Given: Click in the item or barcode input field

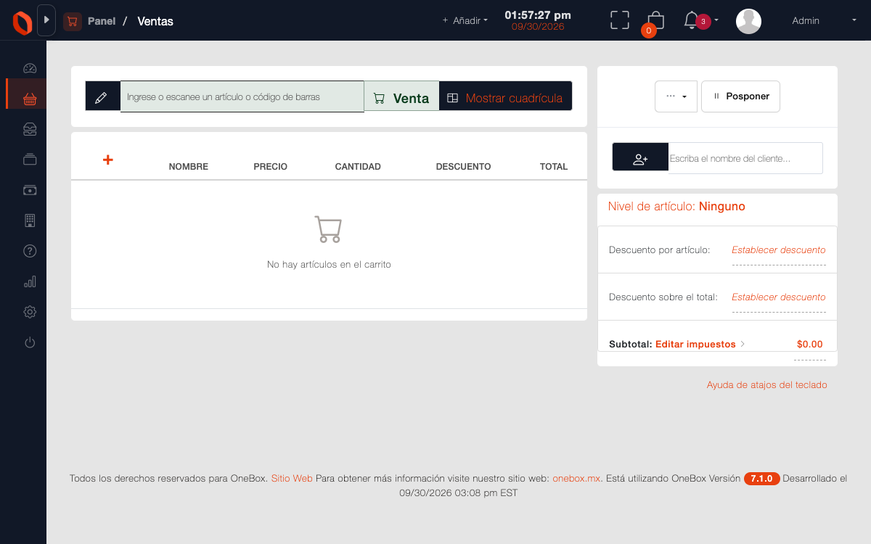Looking at the screenshot, I should [x=242, y=96].
